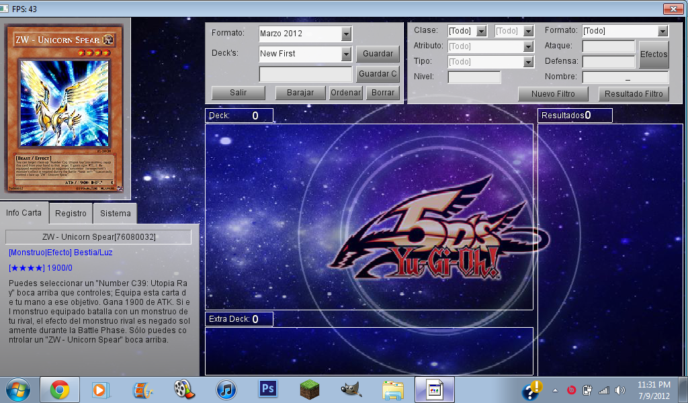This screenshot has height=403, width=688.
Task: Click the Defensa input field
Action: pyautogui.click(x=609, y=62)
